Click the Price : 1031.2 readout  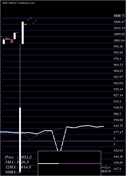coord(18,157)
